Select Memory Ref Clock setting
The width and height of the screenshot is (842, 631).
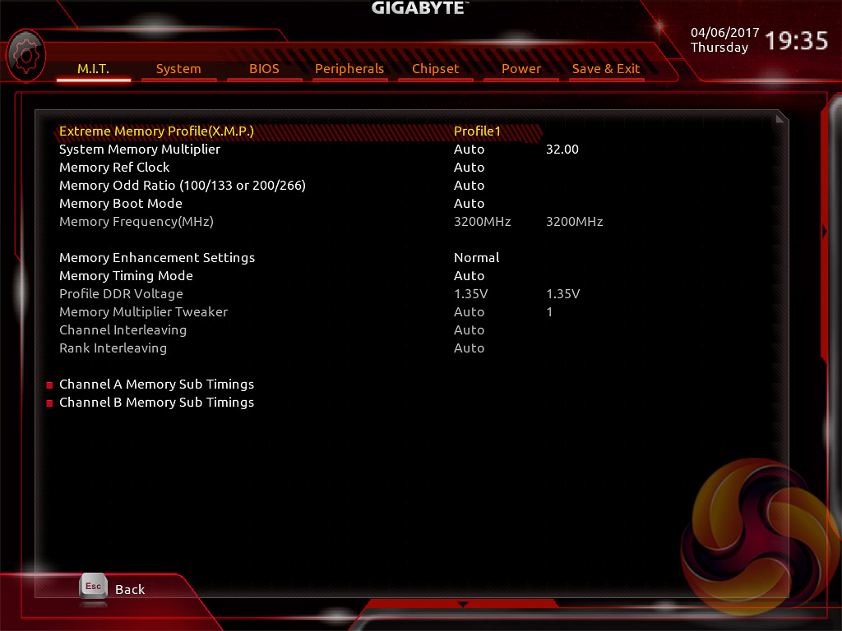point(114,168)
